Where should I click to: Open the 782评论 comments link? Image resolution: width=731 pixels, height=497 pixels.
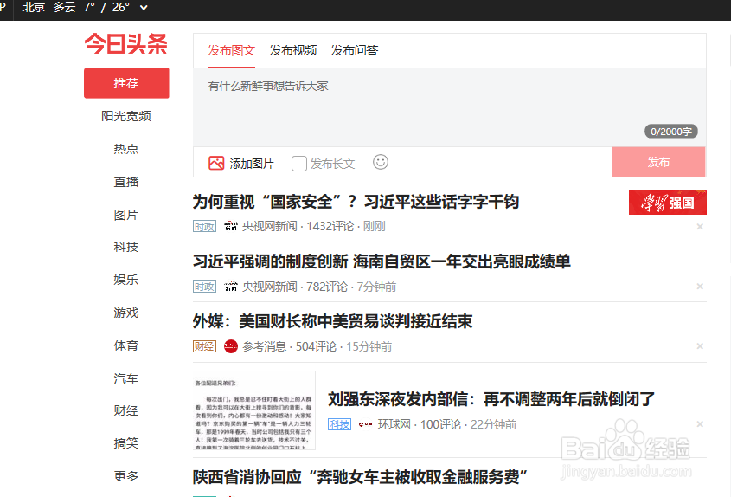pyautogui.click(x=327, y=286)
